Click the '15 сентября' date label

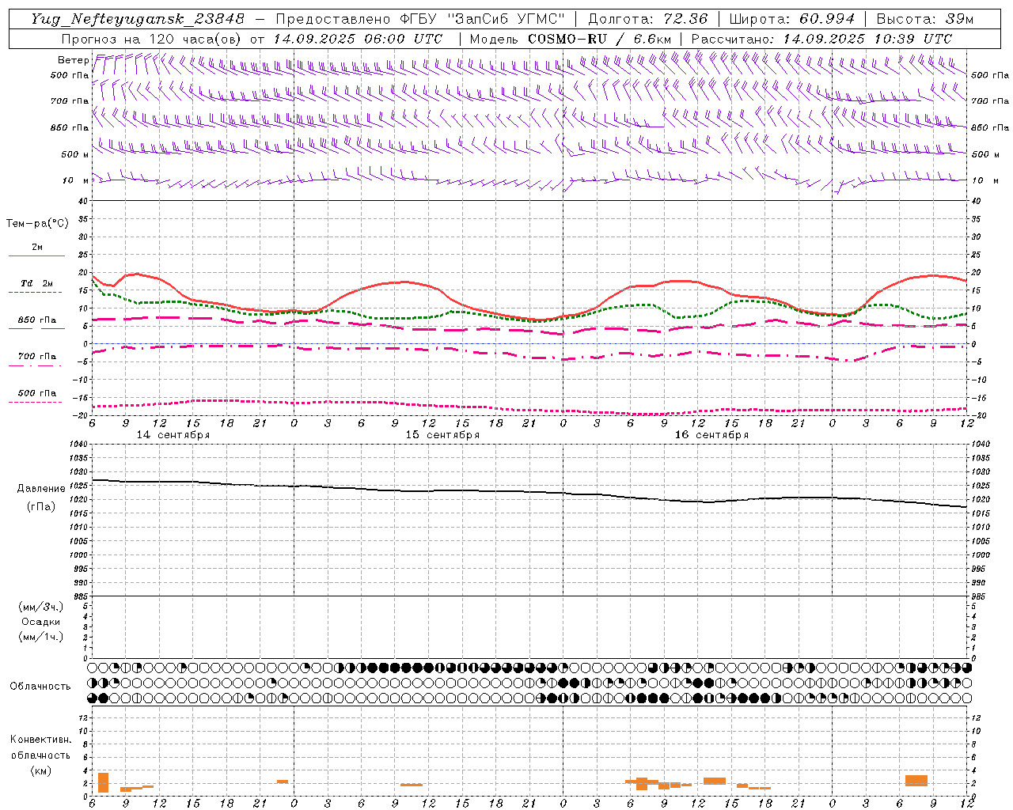442,435
